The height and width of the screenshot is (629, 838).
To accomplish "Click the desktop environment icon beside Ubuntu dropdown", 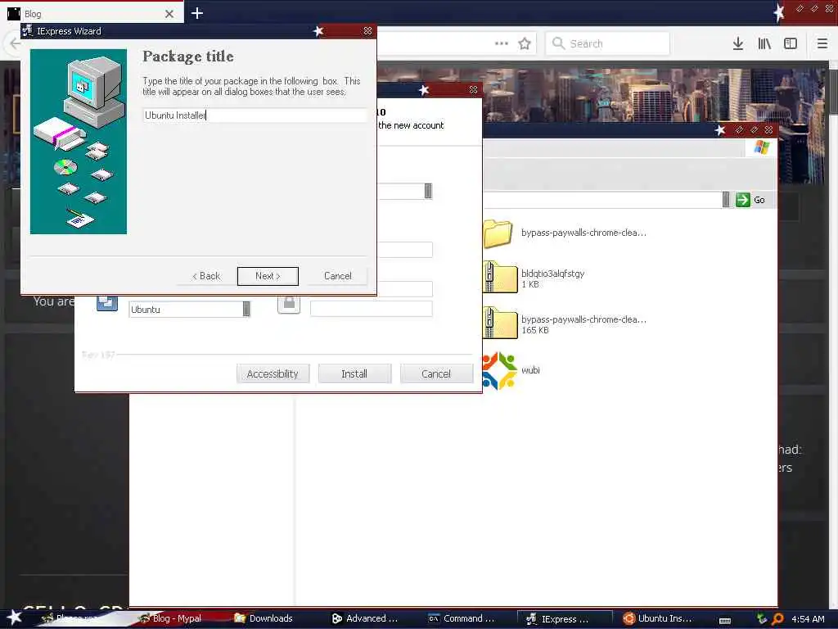I will (x=107, y=303).
